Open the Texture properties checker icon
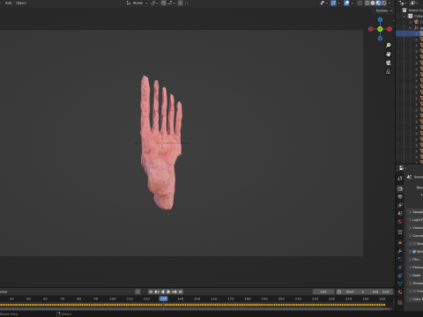 [x=400, y=302]
